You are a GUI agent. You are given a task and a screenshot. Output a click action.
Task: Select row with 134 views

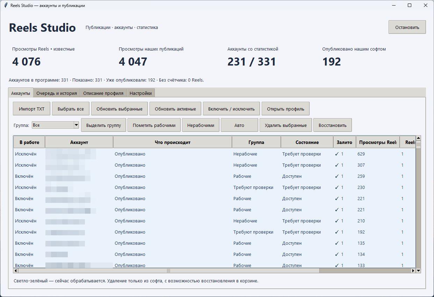215,254
